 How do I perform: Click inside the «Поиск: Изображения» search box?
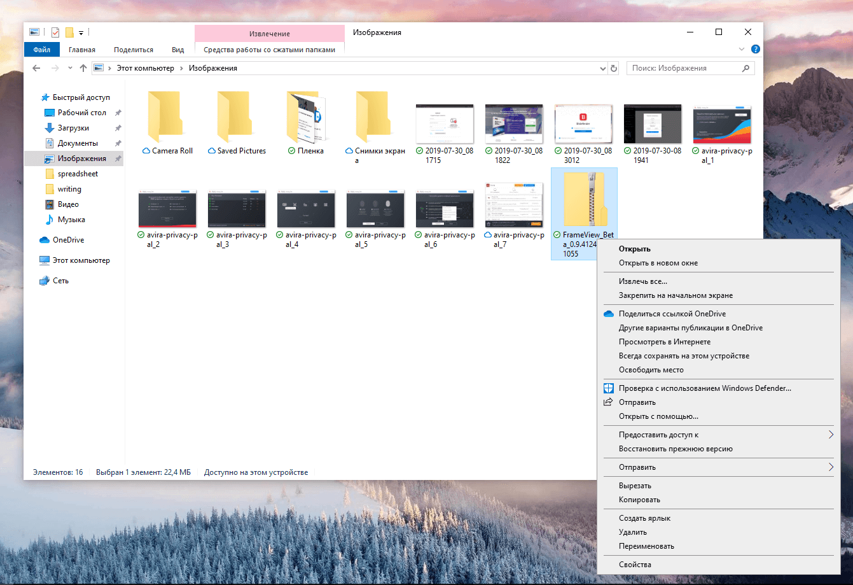(x=681, y=67)
